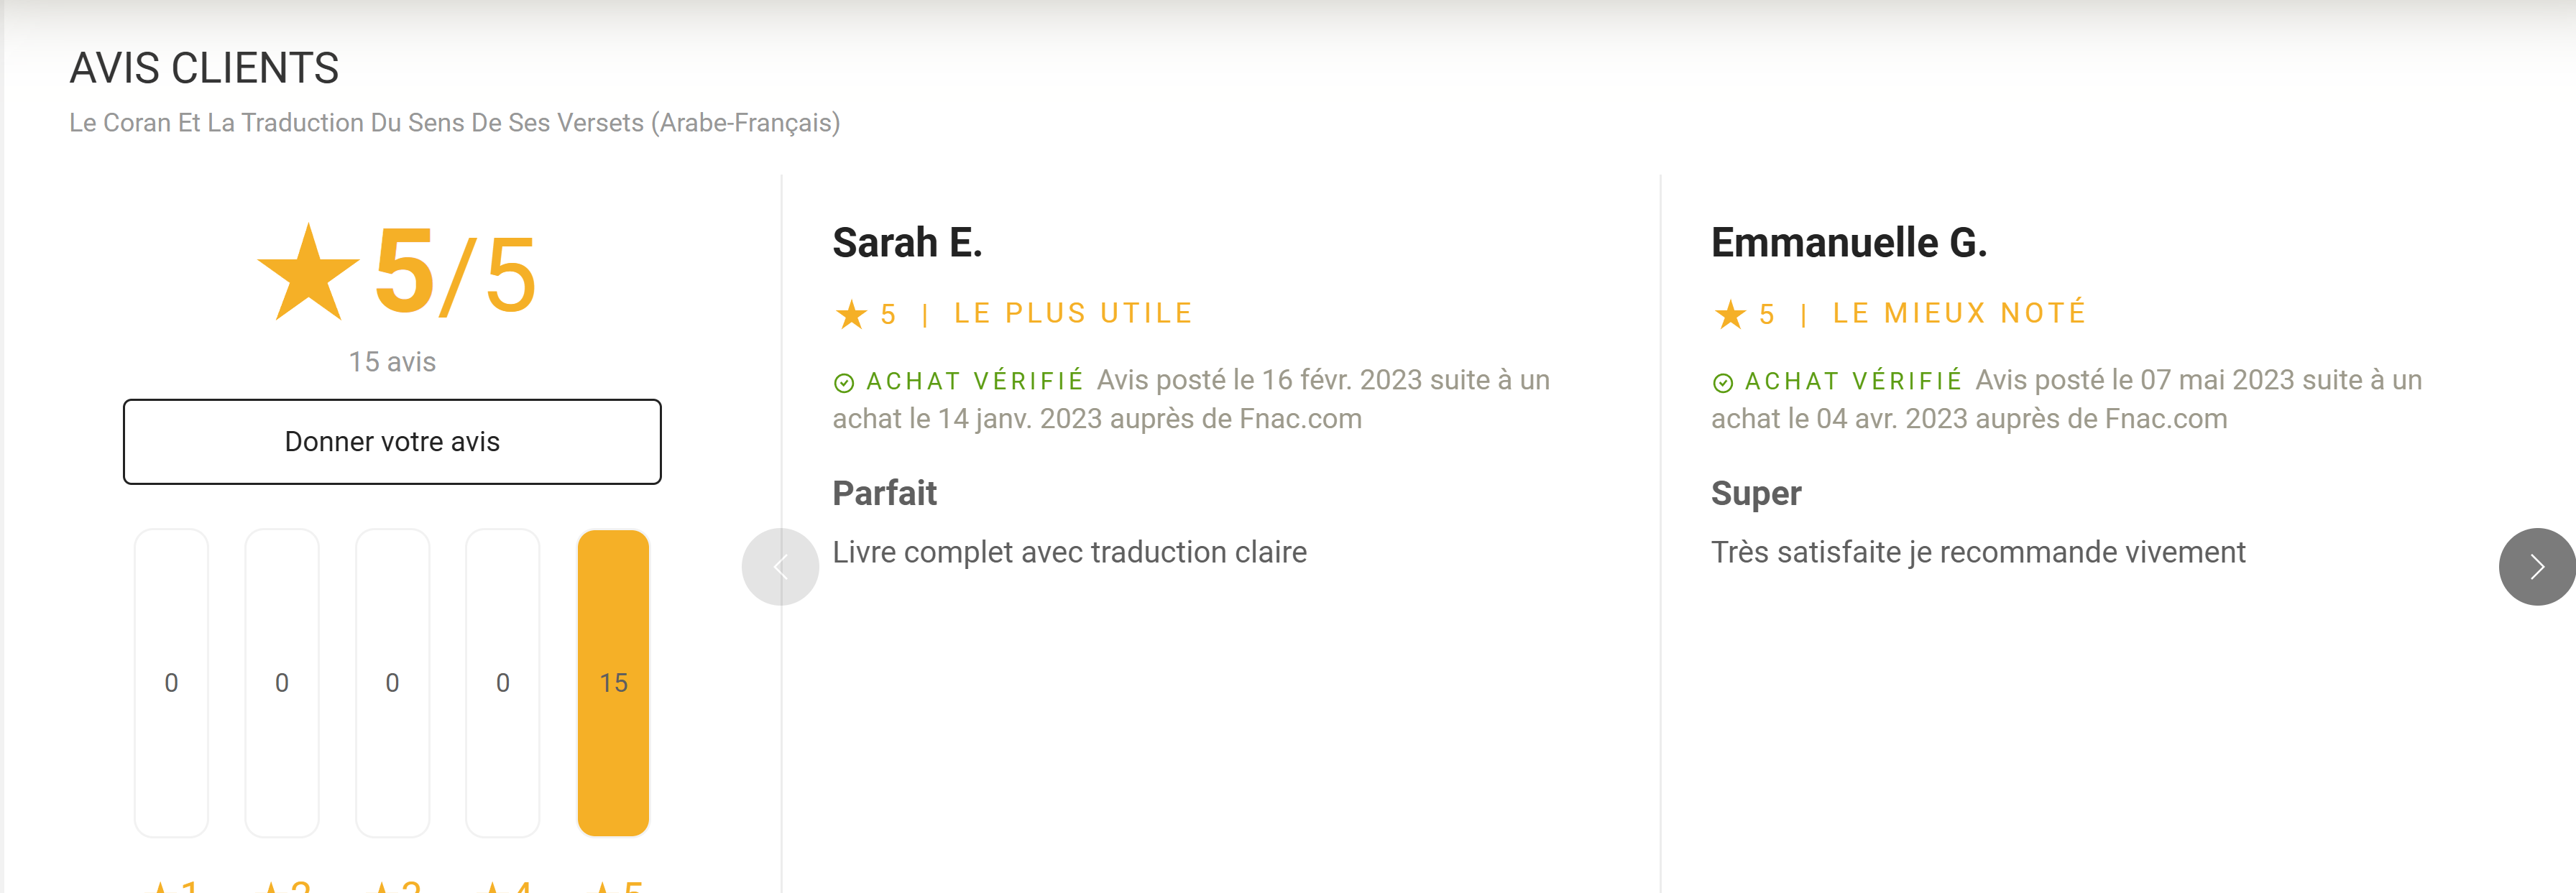Click the reviewer name Emmanuelle G.
Screen dimensions: 2576x893
[1849, 243]
